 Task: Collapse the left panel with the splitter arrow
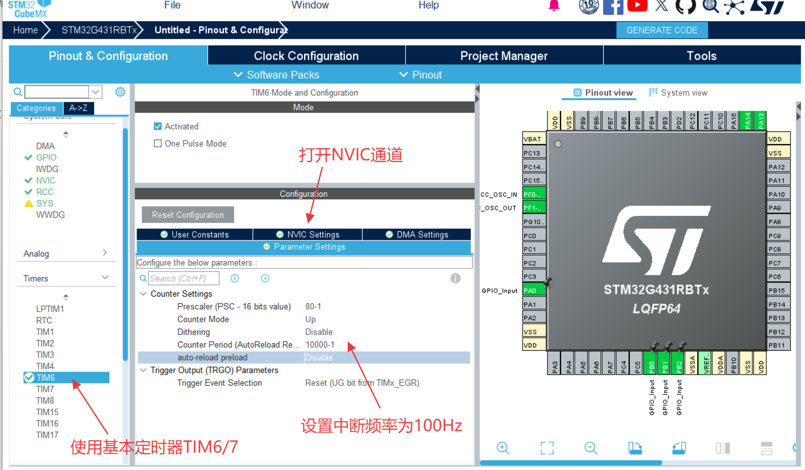pos(477,89)
